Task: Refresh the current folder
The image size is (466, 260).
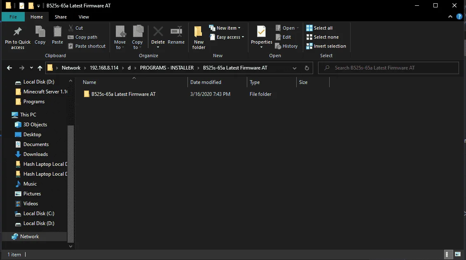Action: (x=307, y=68)
